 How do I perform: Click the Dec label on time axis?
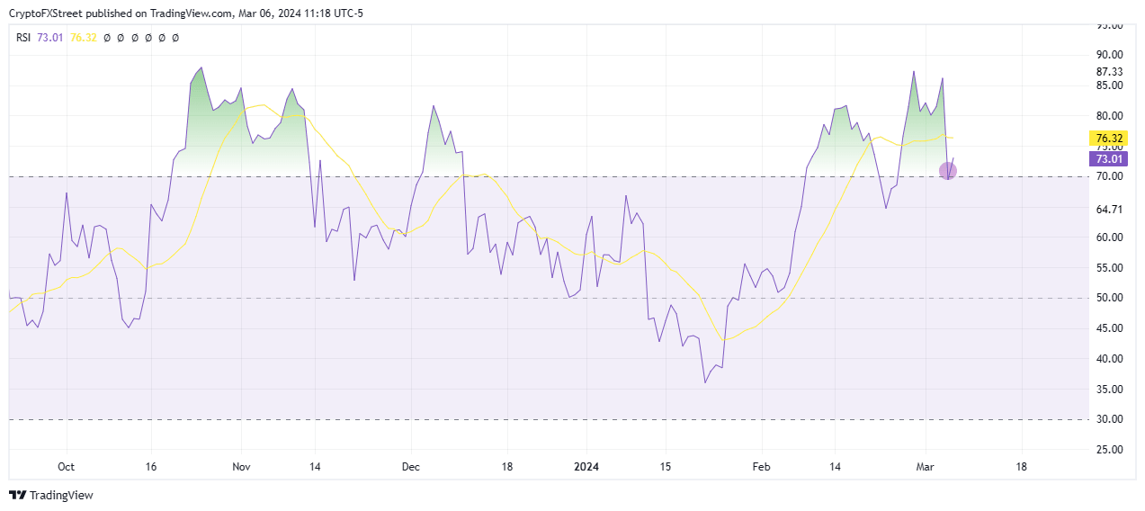tap(411, 468)
